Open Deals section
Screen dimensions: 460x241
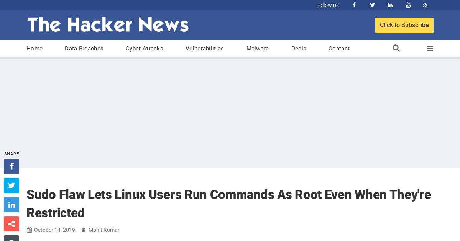(299, 49)
